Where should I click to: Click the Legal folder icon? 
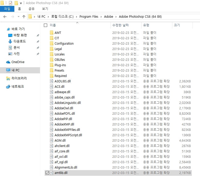click(52, 49)
